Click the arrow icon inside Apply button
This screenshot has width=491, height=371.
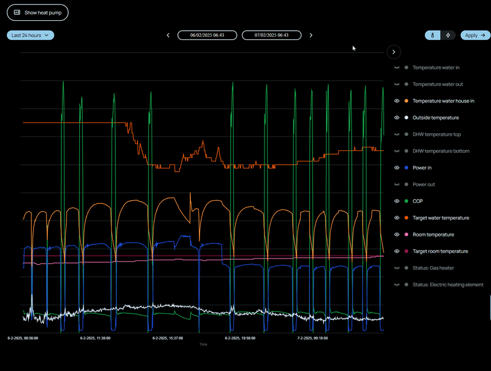pyautogui.click(x=483, y=35)
